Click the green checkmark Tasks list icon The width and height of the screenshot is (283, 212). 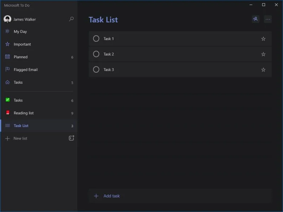(7, 100)
